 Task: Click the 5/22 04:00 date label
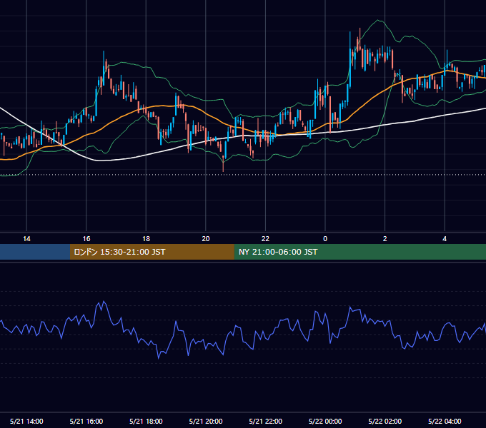pos(445,421)
